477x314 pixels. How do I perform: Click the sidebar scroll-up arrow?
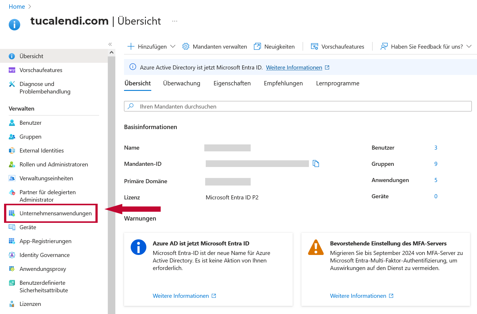pyautogui.click(x=112, y=53)
